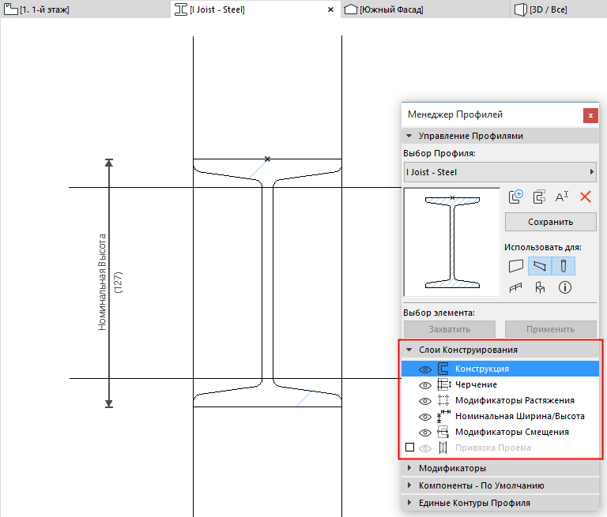Close the Менеджер Профилей palette
Screen dimensions: 607x517
tap(590, 115)
